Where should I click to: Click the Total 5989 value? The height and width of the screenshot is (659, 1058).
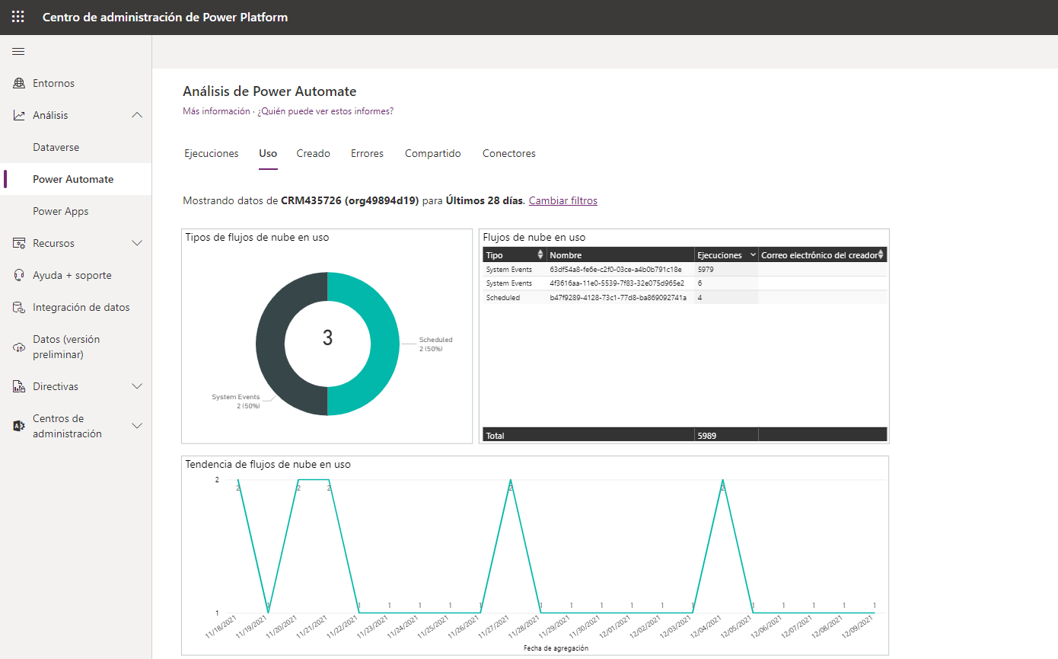pyautogui.click(x=707, y=436)
